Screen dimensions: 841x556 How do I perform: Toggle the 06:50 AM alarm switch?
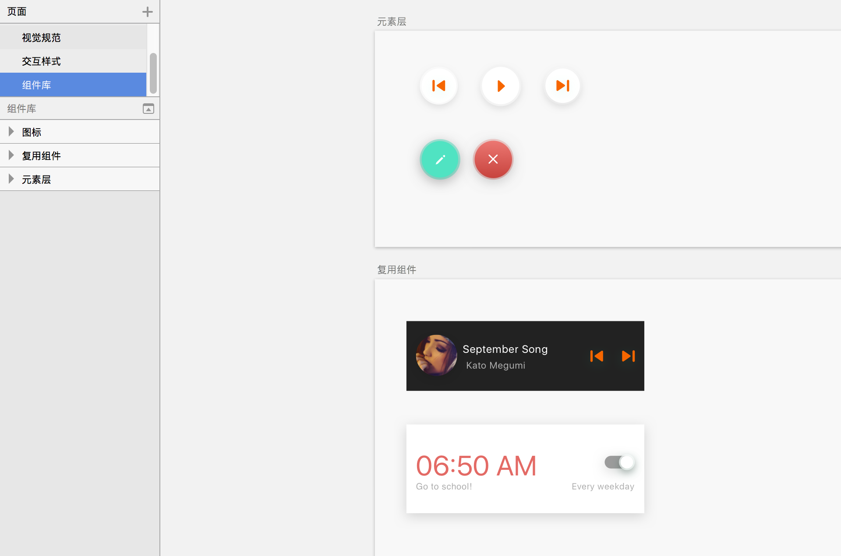click(619, 462)
